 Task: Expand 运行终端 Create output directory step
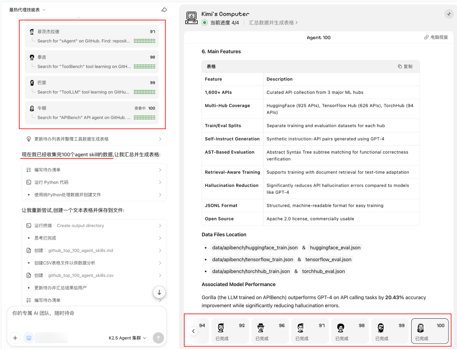[x=94, y=225]
